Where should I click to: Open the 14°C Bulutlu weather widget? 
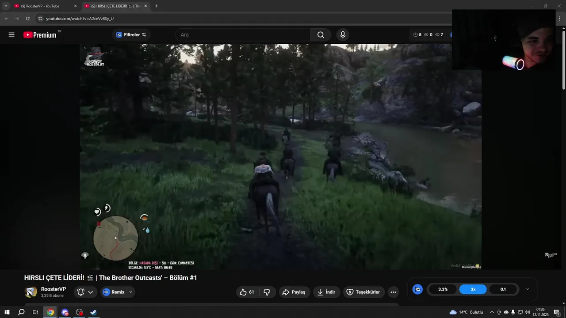click(467, 312)
